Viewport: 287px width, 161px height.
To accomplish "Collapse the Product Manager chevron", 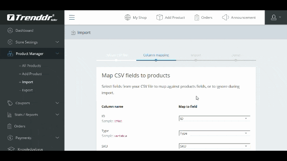I will click(57, 54).
